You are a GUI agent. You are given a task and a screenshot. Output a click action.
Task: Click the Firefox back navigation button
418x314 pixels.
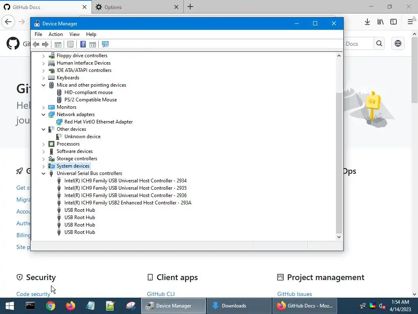pos(8,22)
